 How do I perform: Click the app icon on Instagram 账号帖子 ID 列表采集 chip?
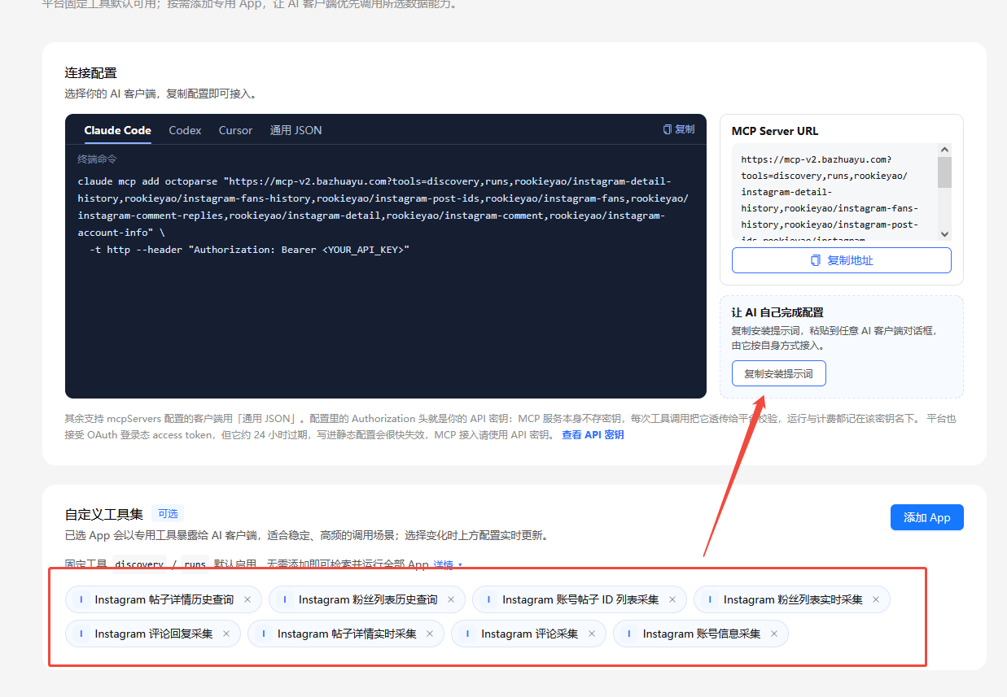tap(488, 599)
